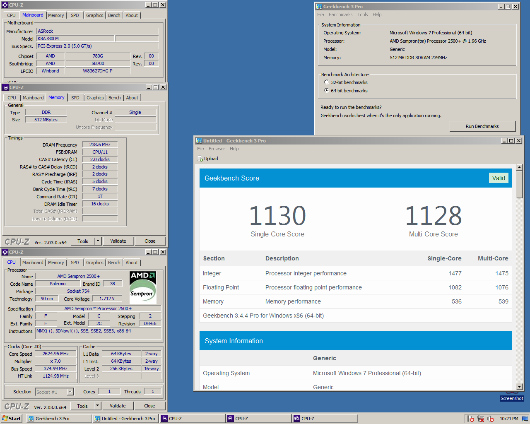Viewport: 530px width, 424px height.
Task: Click Close in bottom CPU-Z window
Action: pyautogui.click(x=149, y=406)
